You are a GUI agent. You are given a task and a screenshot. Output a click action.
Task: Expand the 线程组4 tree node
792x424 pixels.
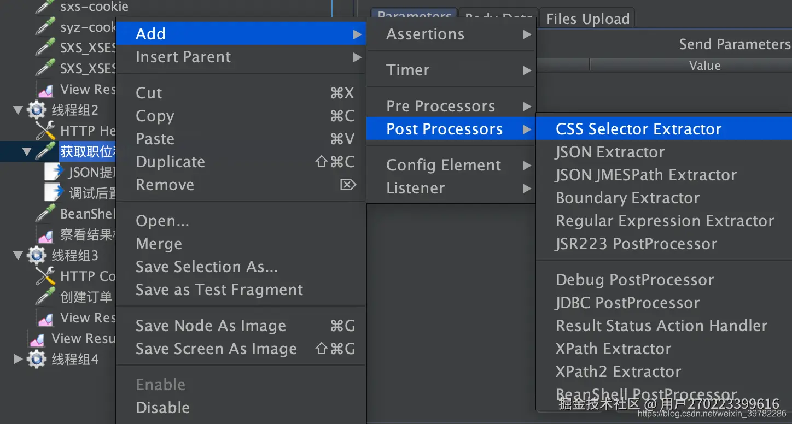tap(18, 359)
